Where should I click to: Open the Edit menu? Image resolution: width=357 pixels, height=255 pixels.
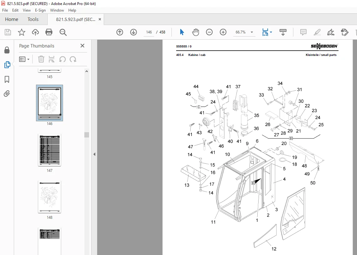point(15,10)
